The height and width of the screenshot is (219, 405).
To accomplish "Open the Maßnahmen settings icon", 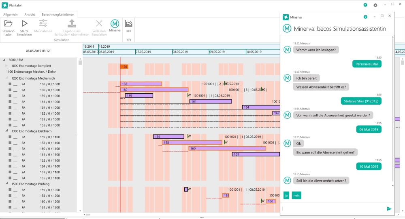I will click(x=43, y=24).
